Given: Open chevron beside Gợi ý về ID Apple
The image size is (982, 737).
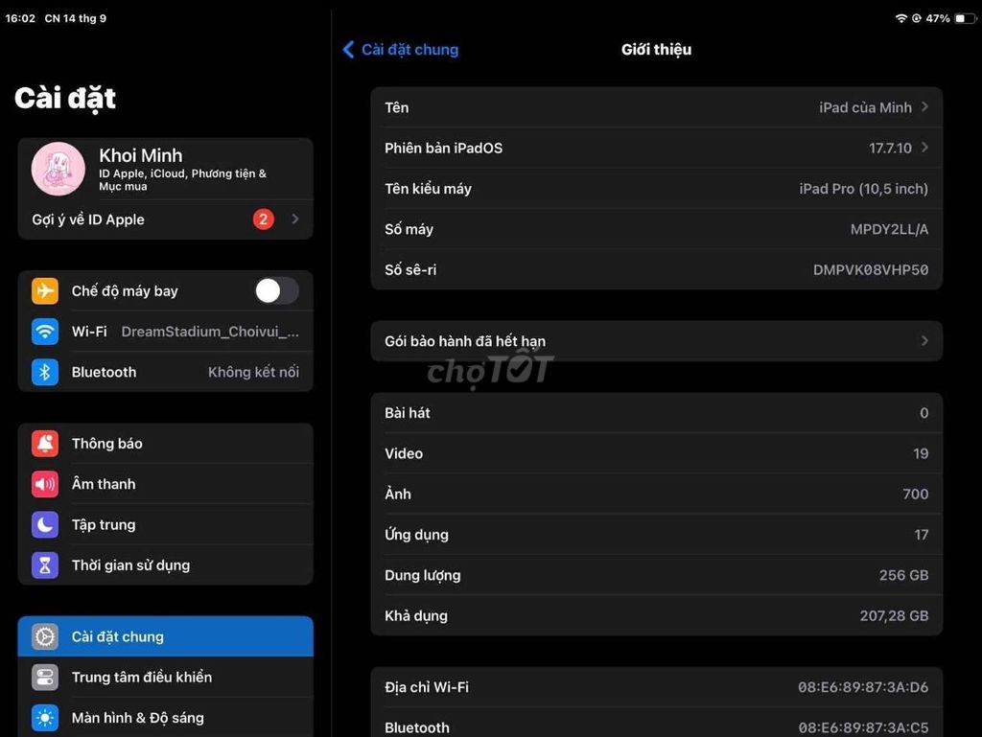Looking at the screenshot, I should [x=295, y=219].
